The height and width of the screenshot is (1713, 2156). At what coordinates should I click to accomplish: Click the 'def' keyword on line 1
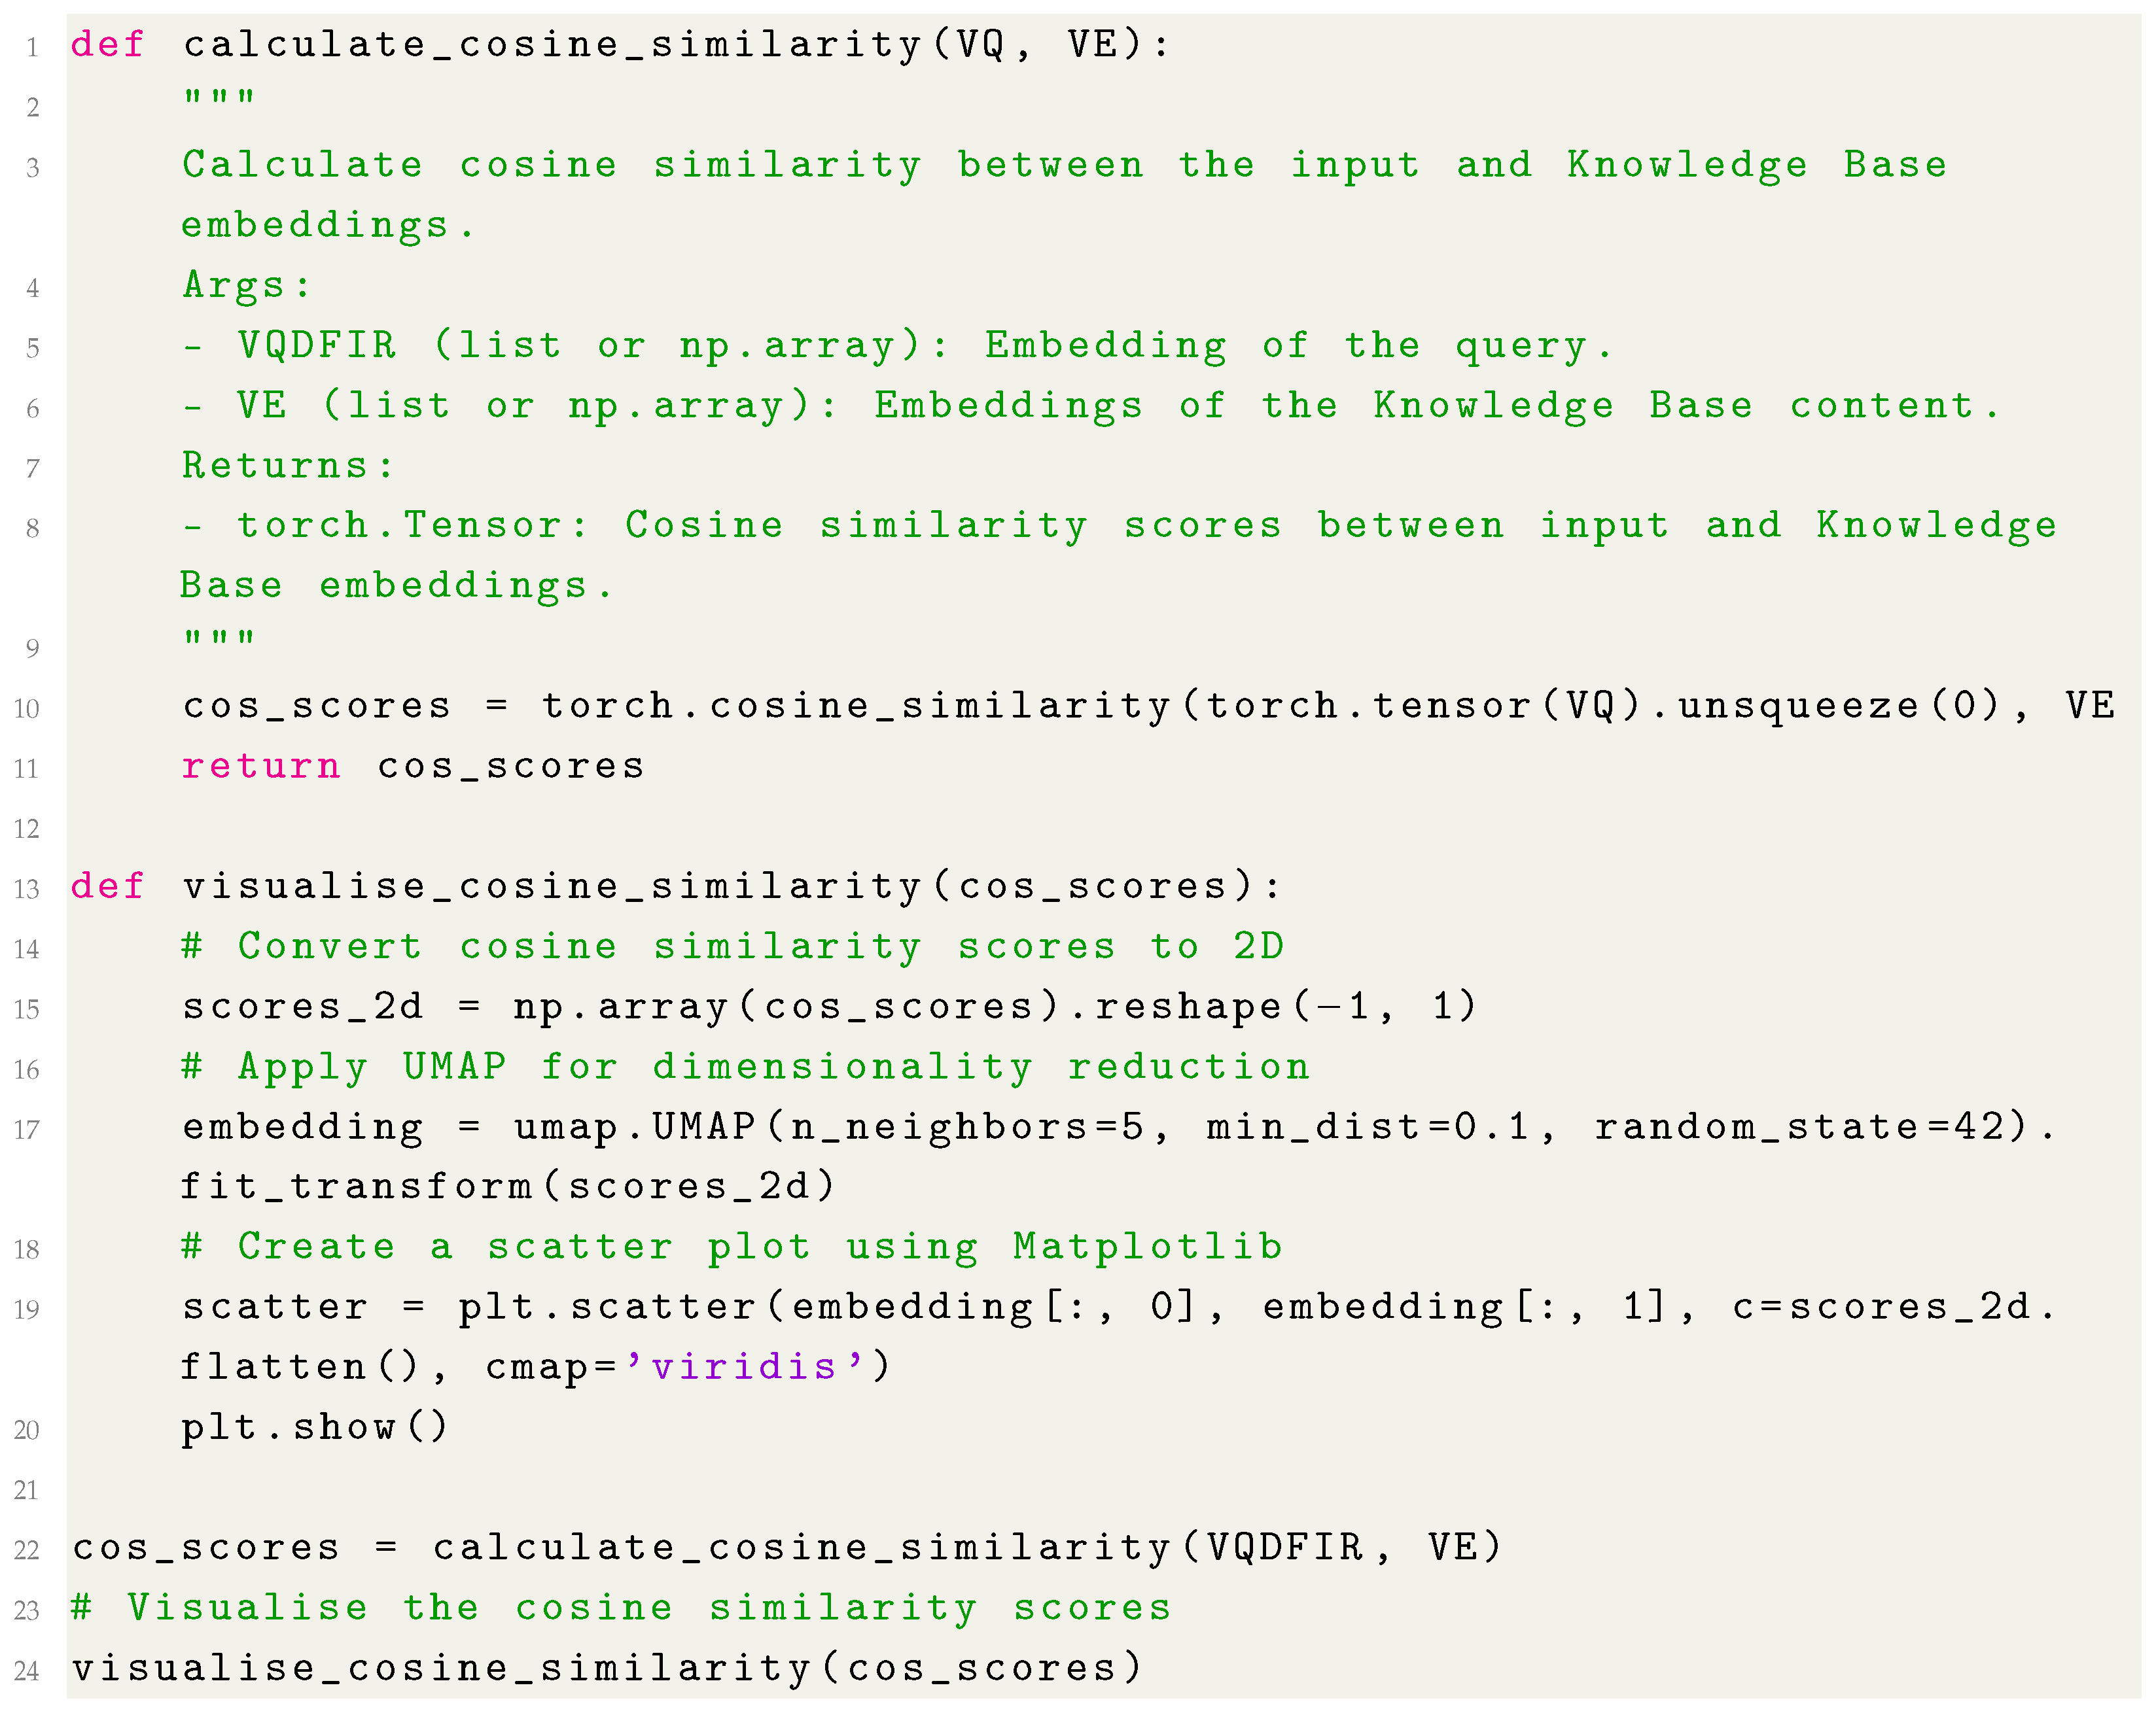107,45
